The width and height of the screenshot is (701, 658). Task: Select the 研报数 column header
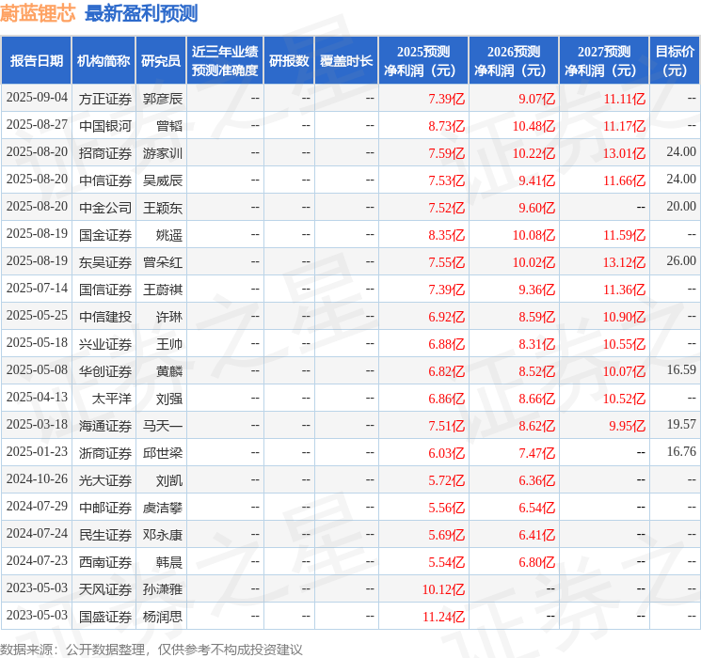[x=289, y=61]
